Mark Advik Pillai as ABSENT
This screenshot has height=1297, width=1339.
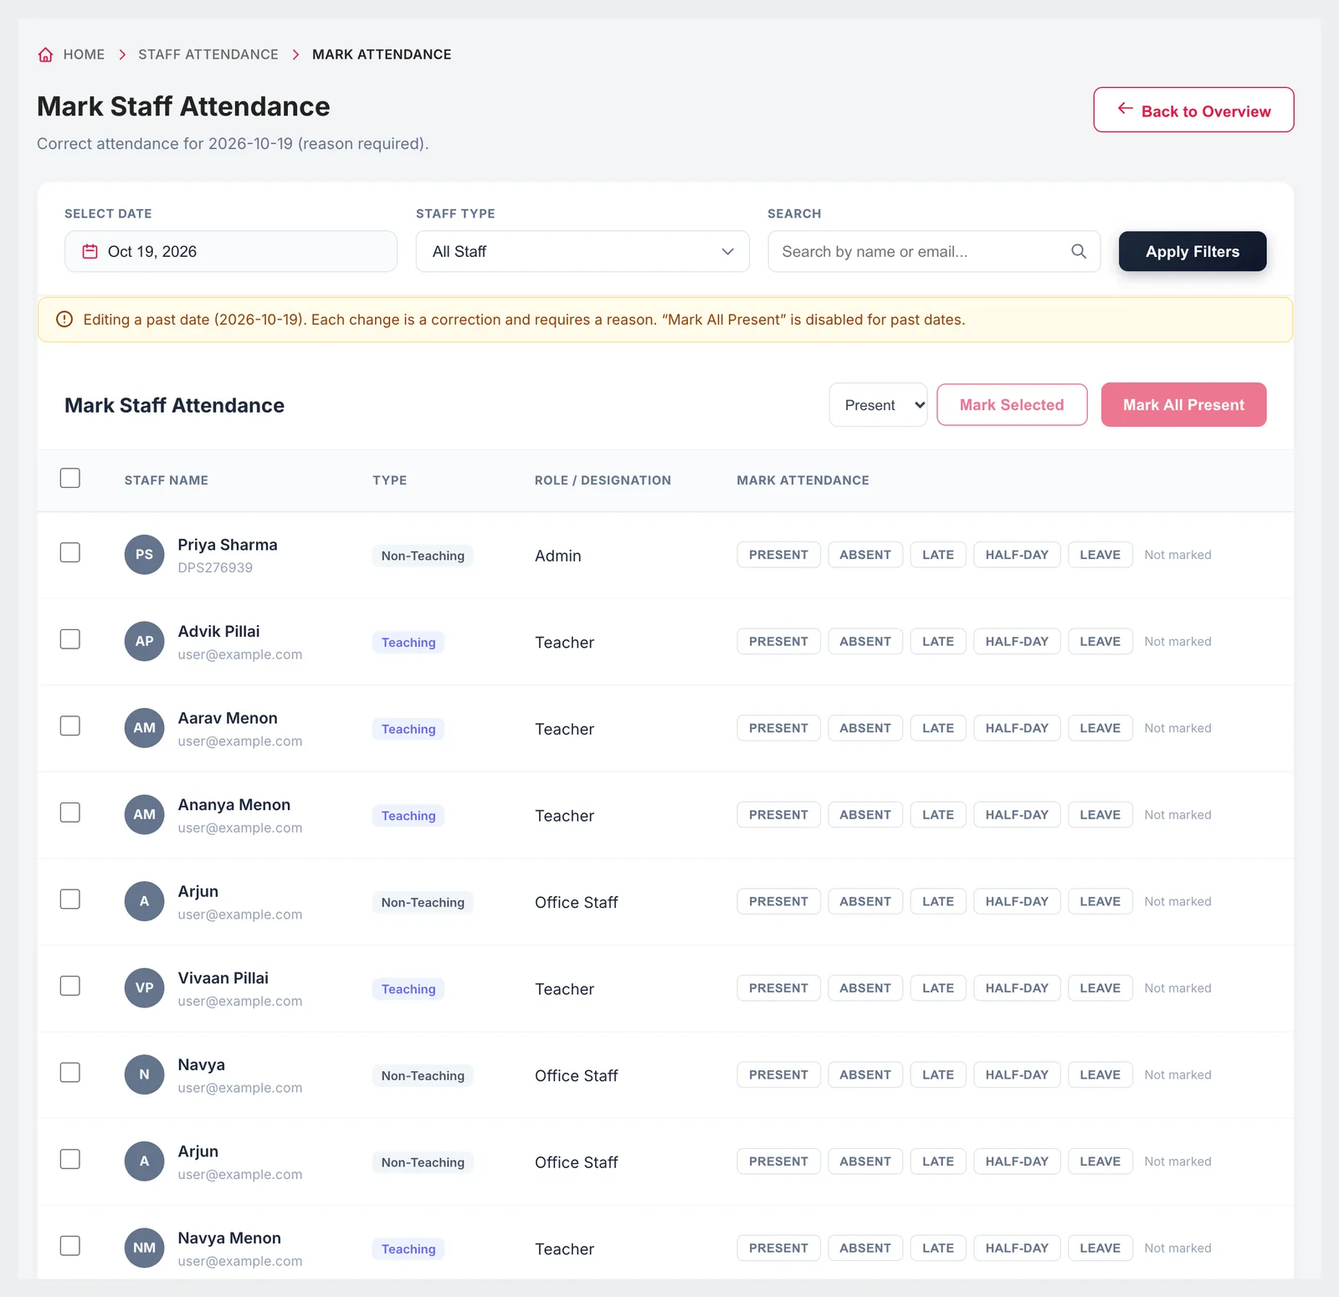[865, 642]
